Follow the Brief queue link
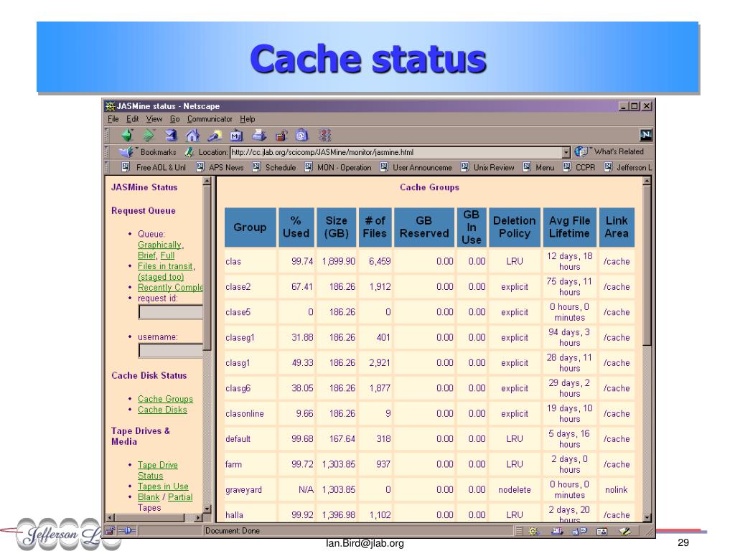The height and width of the screenshot is (551, 735). [146, 255]
